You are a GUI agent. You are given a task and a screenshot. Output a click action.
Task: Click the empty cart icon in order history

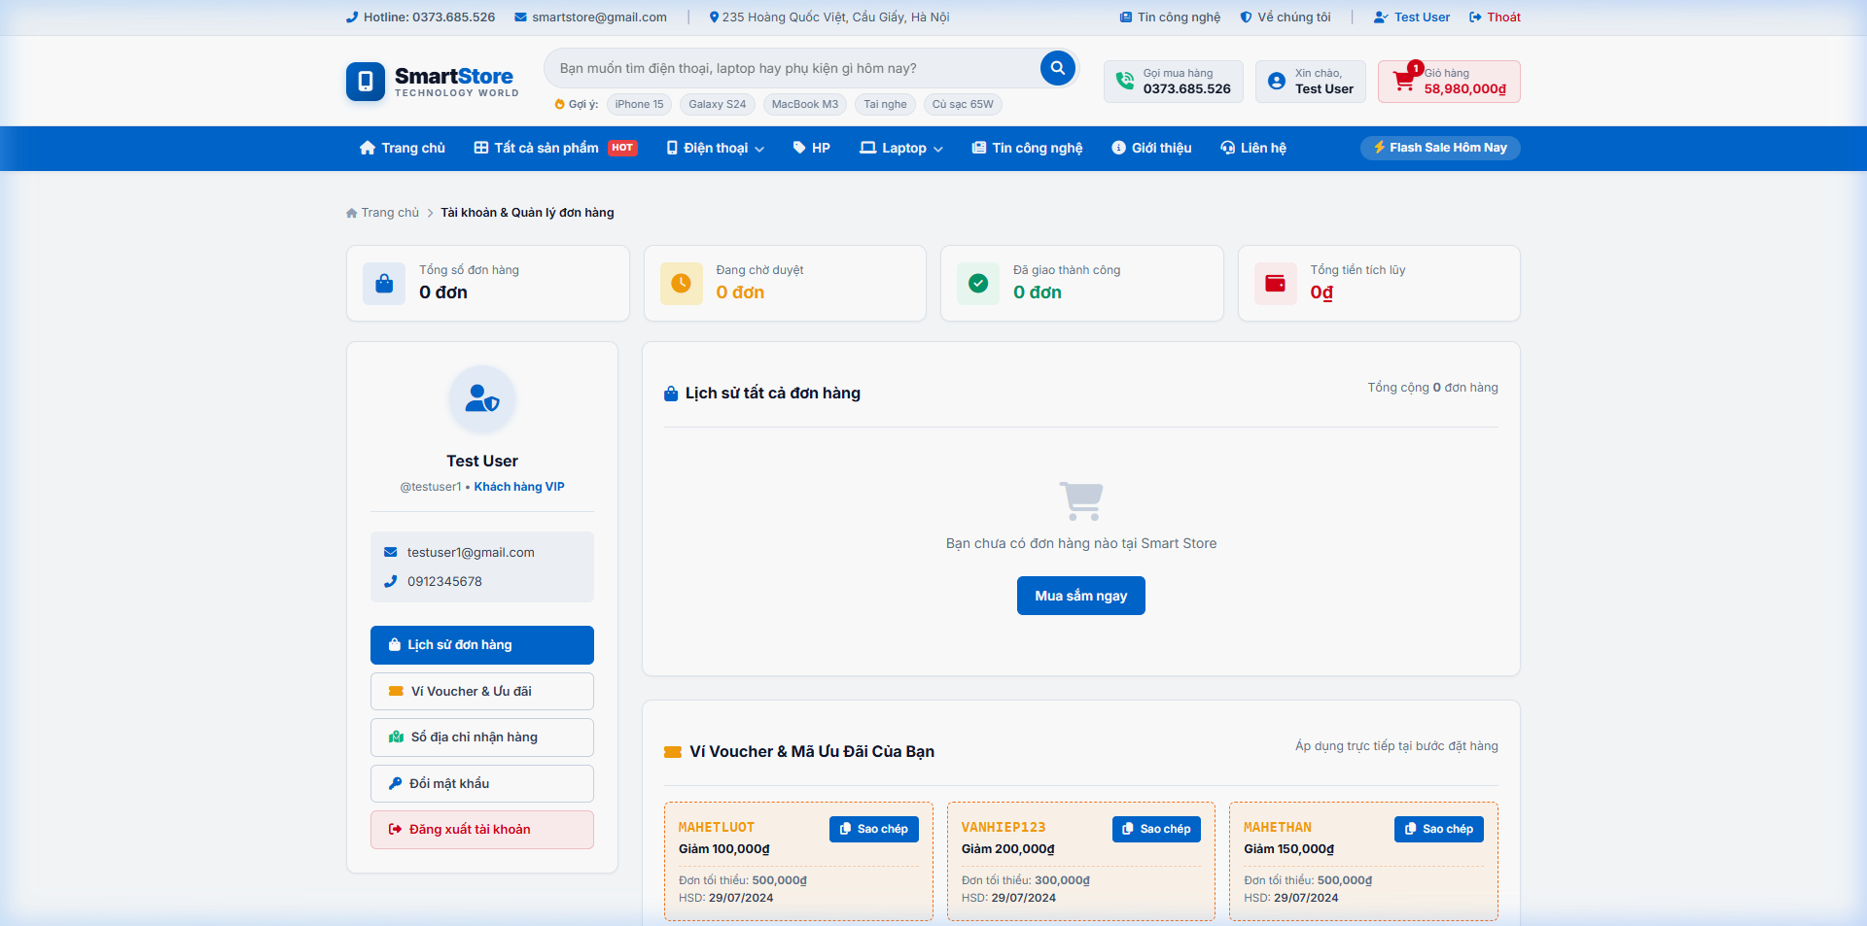[1081, 501]
